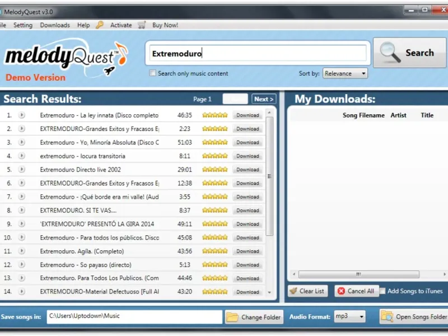Click Cancel All button
The width and height of the screenshot is (448, 336).
coord(357,291)
